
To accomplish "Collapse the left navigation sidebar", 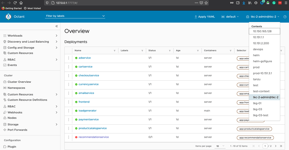I will (x=57, y=26).
